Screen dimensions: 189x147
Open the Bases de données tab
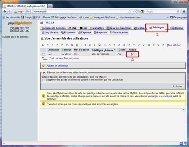pos(54,28)
